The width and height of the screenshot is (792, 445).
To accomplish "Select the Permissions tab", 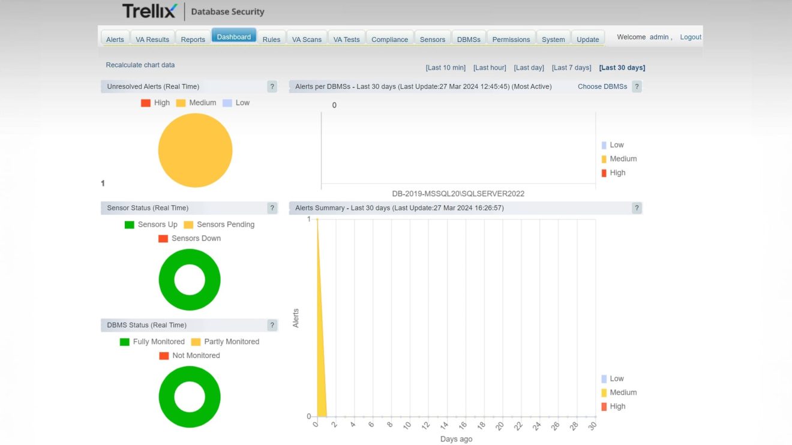I will (x=511, y=40).
